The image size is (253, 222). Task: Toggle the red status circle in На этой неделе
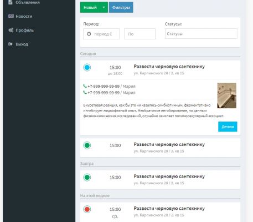[x=87, y=209]
